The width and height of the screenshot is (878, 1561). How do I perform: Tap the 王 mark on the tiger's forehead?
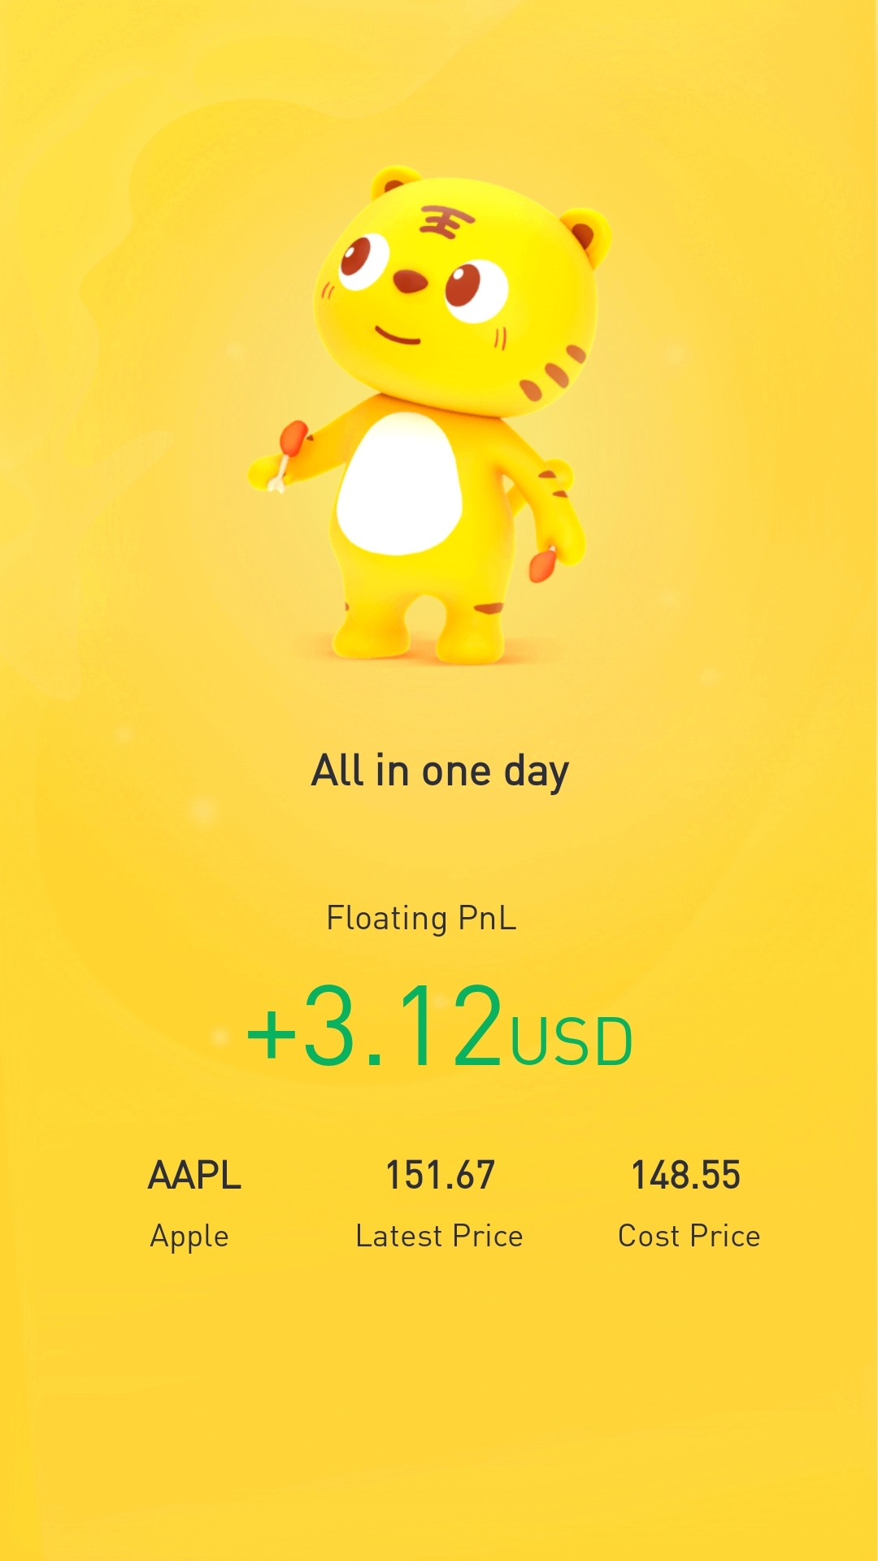pos(446,221)
